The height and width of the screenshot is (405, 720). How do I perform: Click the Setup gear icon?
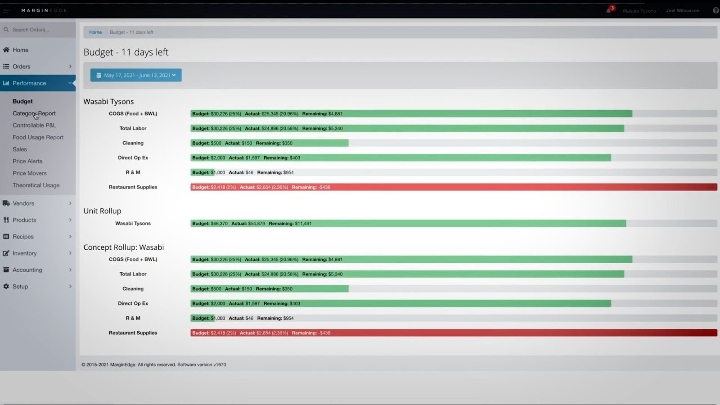click(6, 286)
